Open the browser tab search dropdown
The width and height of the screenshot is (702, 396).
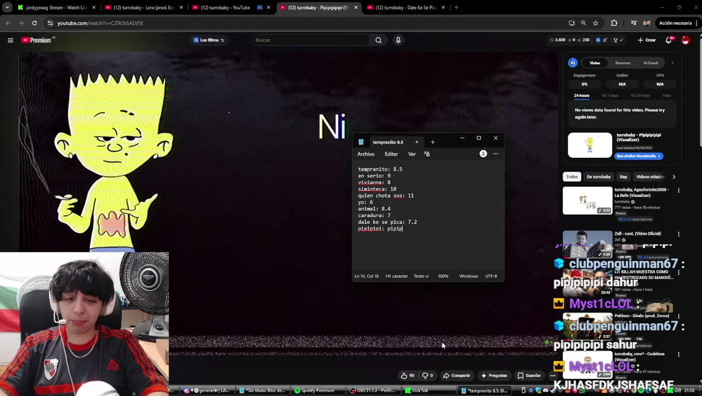pyautogui.click(x=7, y=8)
